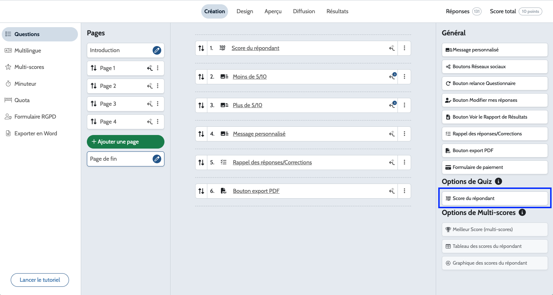Select Multi-scores in the left sidebar
The height and width of the screenshot is (295, 553).
(x=29, y=67)
